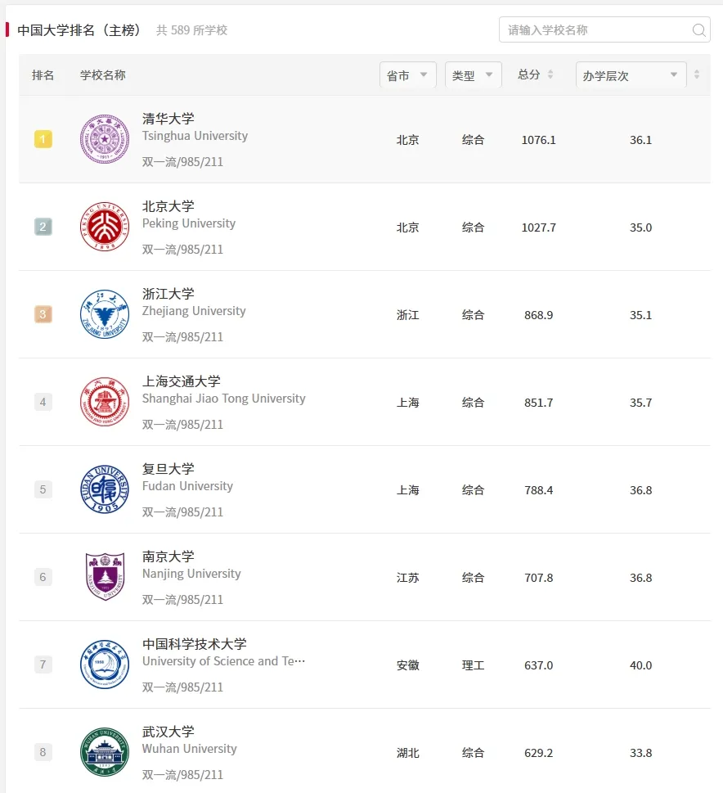The height and width of the screenshot is (793, 723).
Task: Click the USTC blue round logo
Action: point(105,665)
